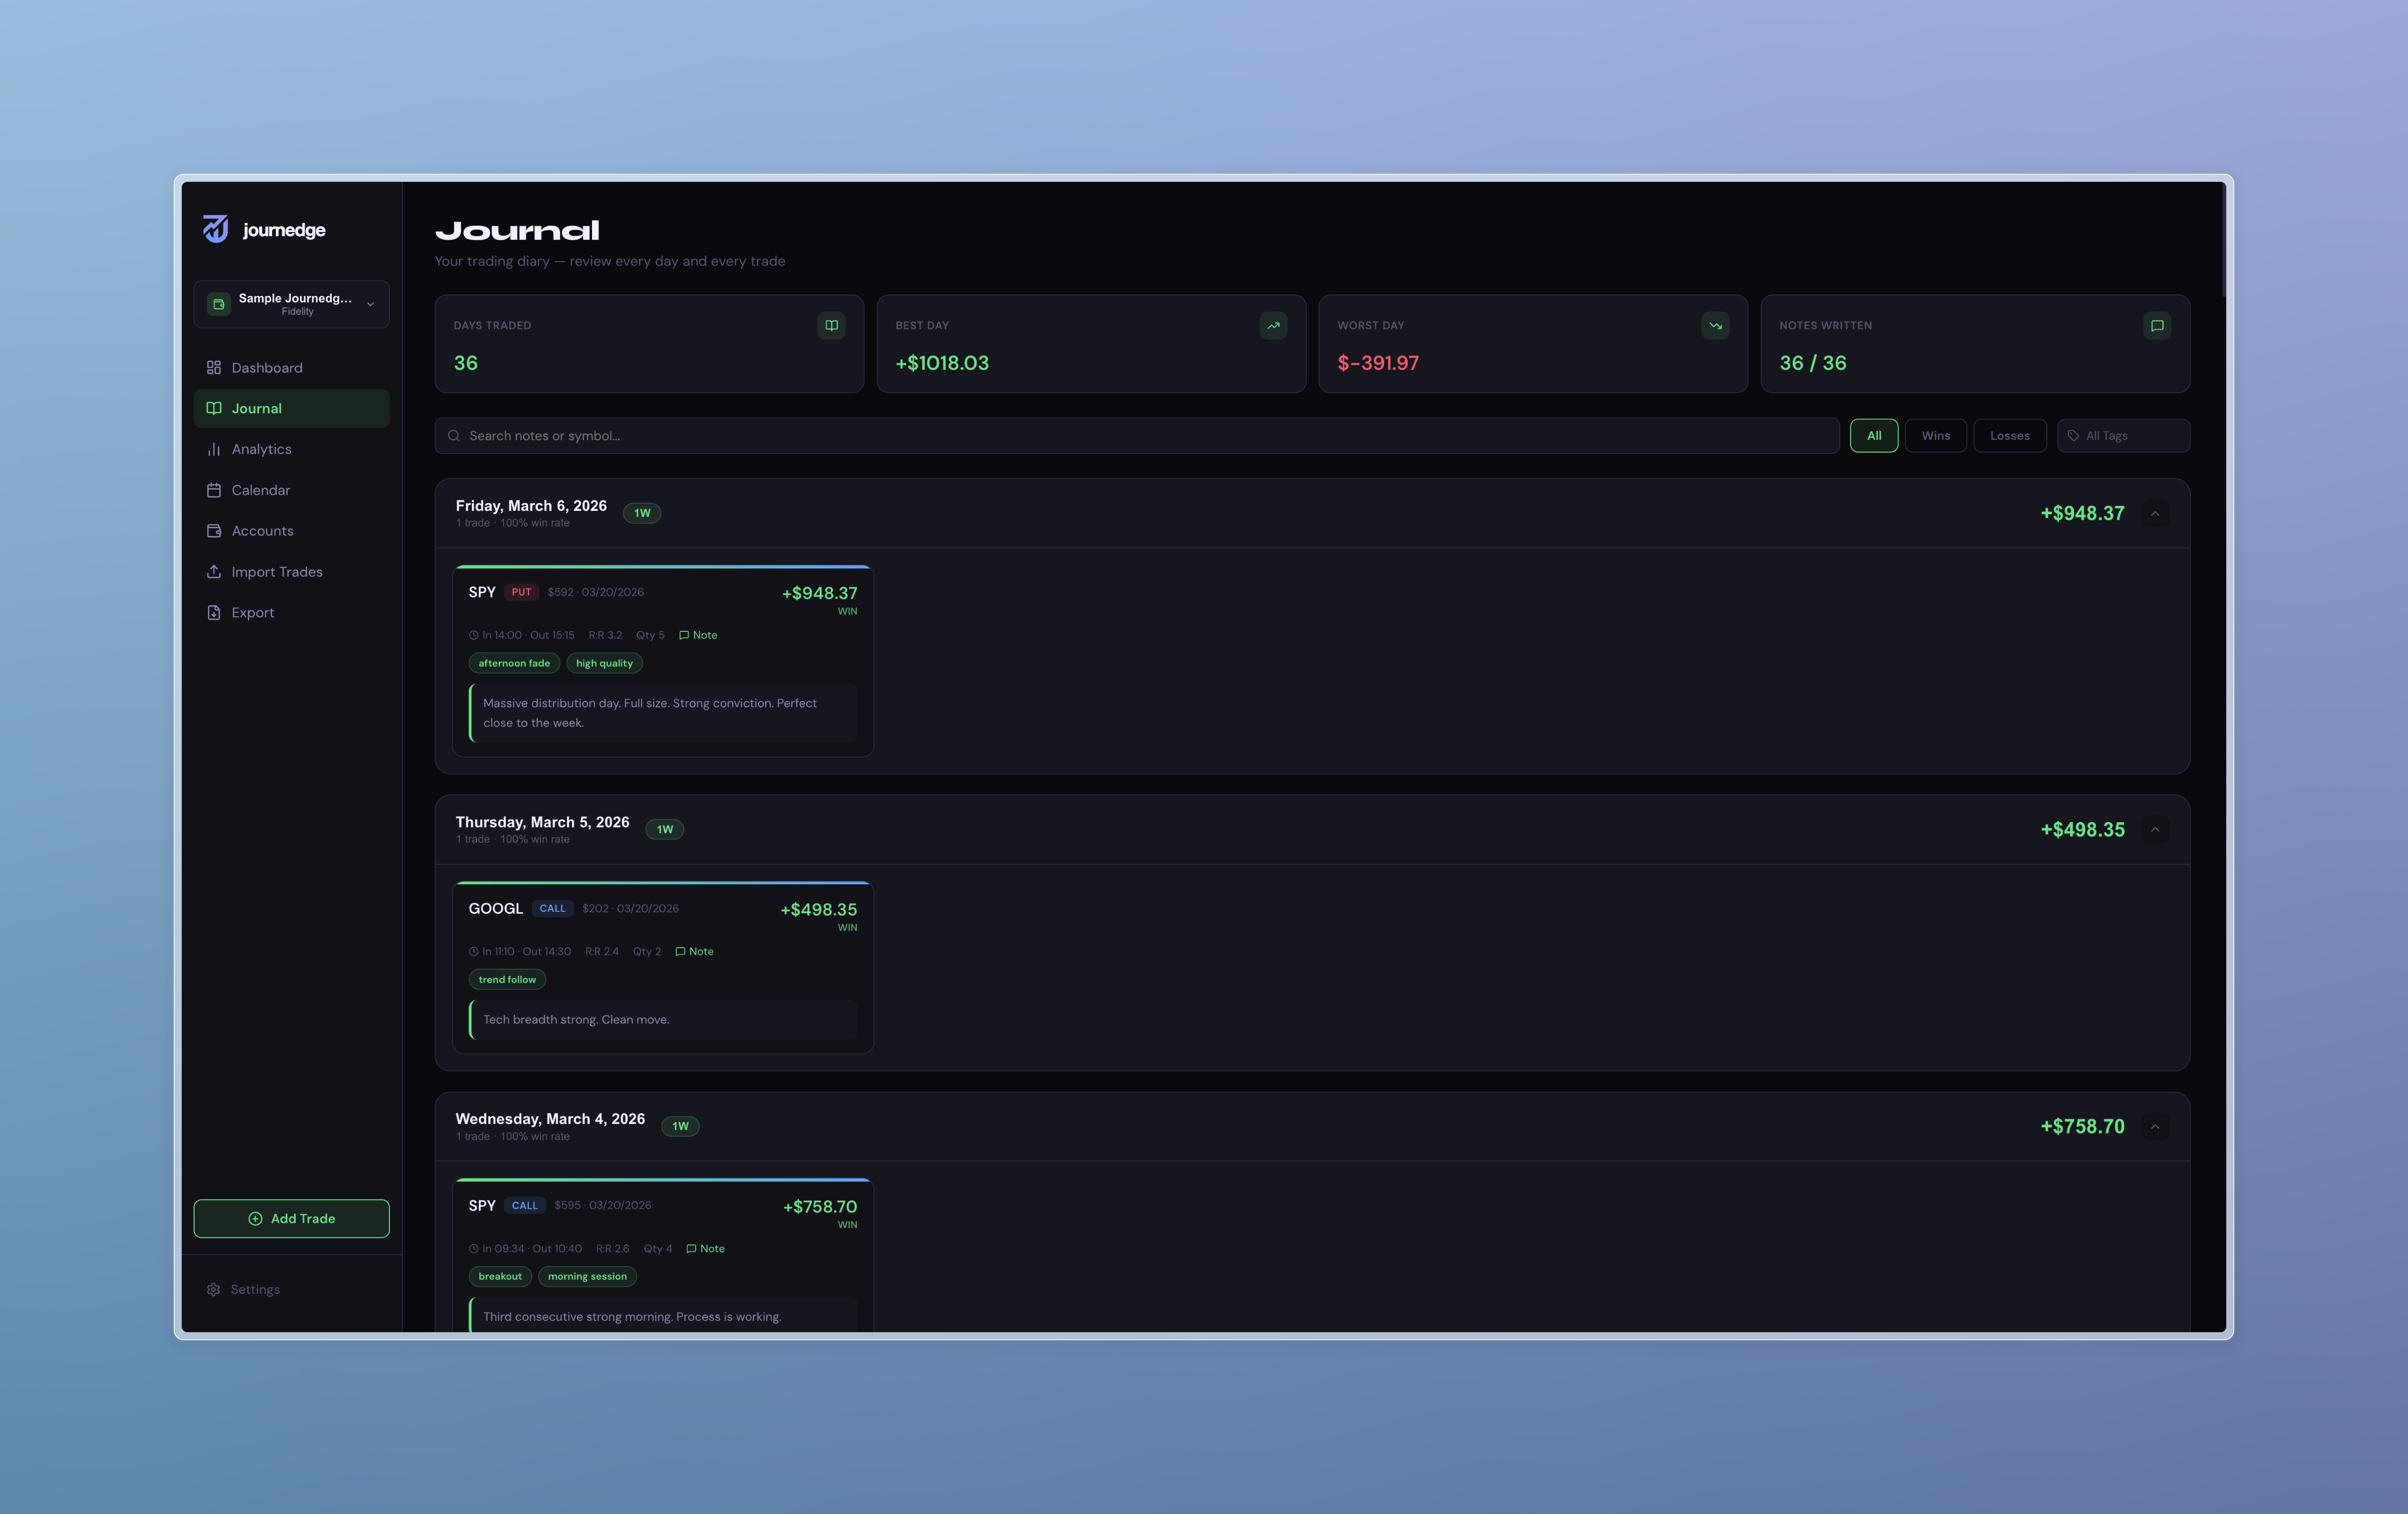The image size is (2408, 1514).
Task: Click the Analytics bar chart icon
Action: pos(214,450)
